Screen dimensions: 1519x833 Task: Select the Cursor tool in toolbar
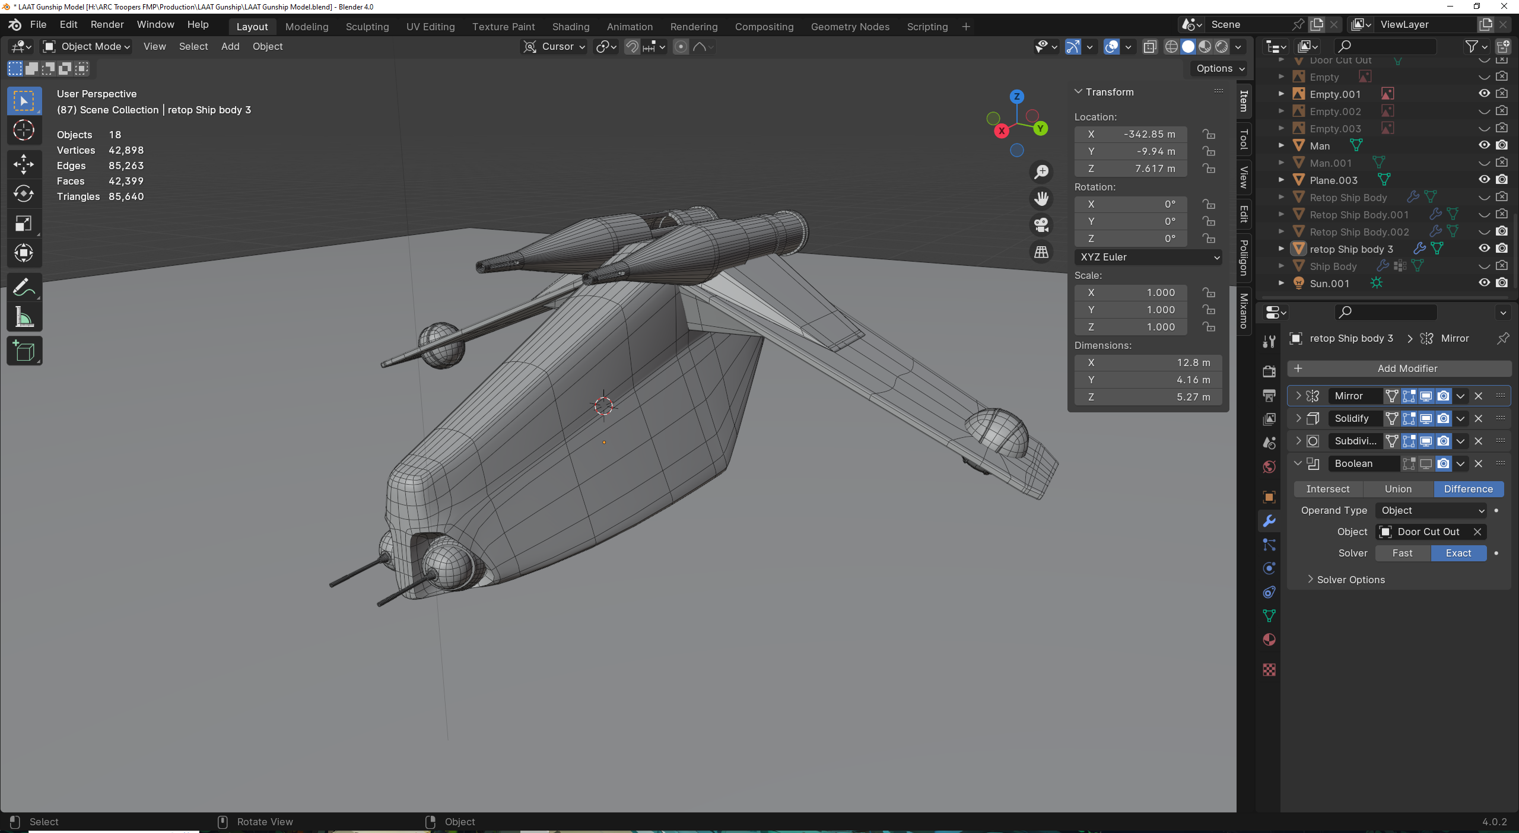(24, 131)
